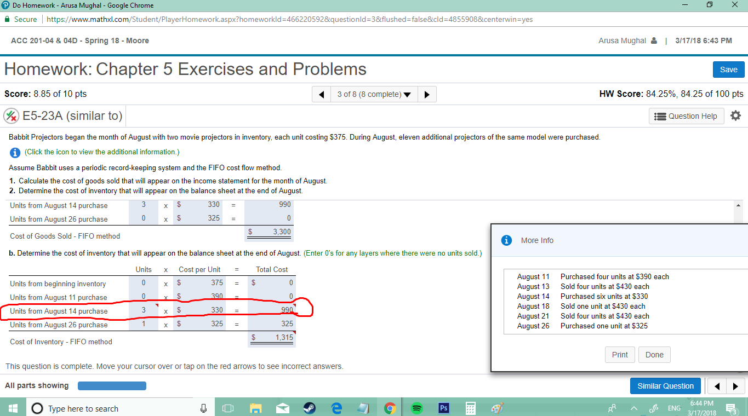Click Done in the More Info panel
The height and width of the screenshot is (416, 748).
point(654,354)
